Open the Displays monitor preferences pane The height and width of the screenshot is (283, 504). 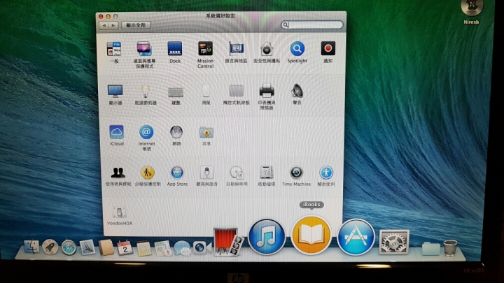[x=115, y=91]
